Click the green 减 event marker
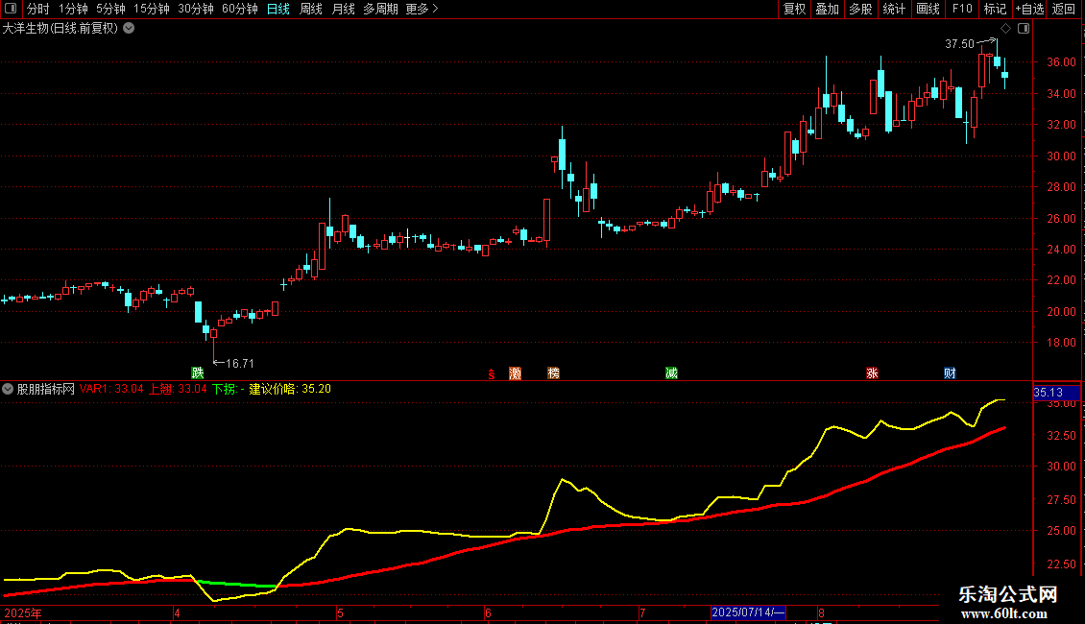The width and height of the screenshot is (1085, 624). (671, 372)
